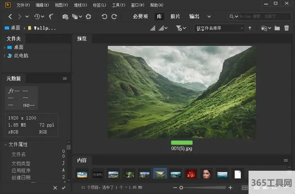Click get photos from camera icon
Viewport: 295px width, 194px height.
click(65, 17)
